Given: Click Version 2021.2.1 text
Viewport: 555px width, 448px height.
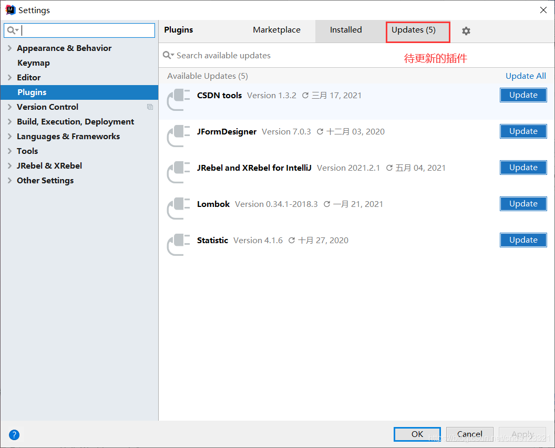Looking at the screenshot, I should (x=348, y=168).
